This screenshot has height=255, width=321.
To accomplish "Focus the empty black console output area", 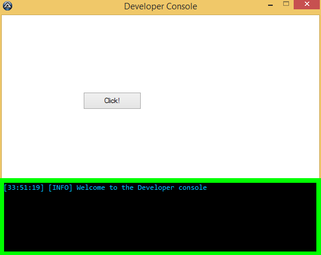I will tap(160, 221).
